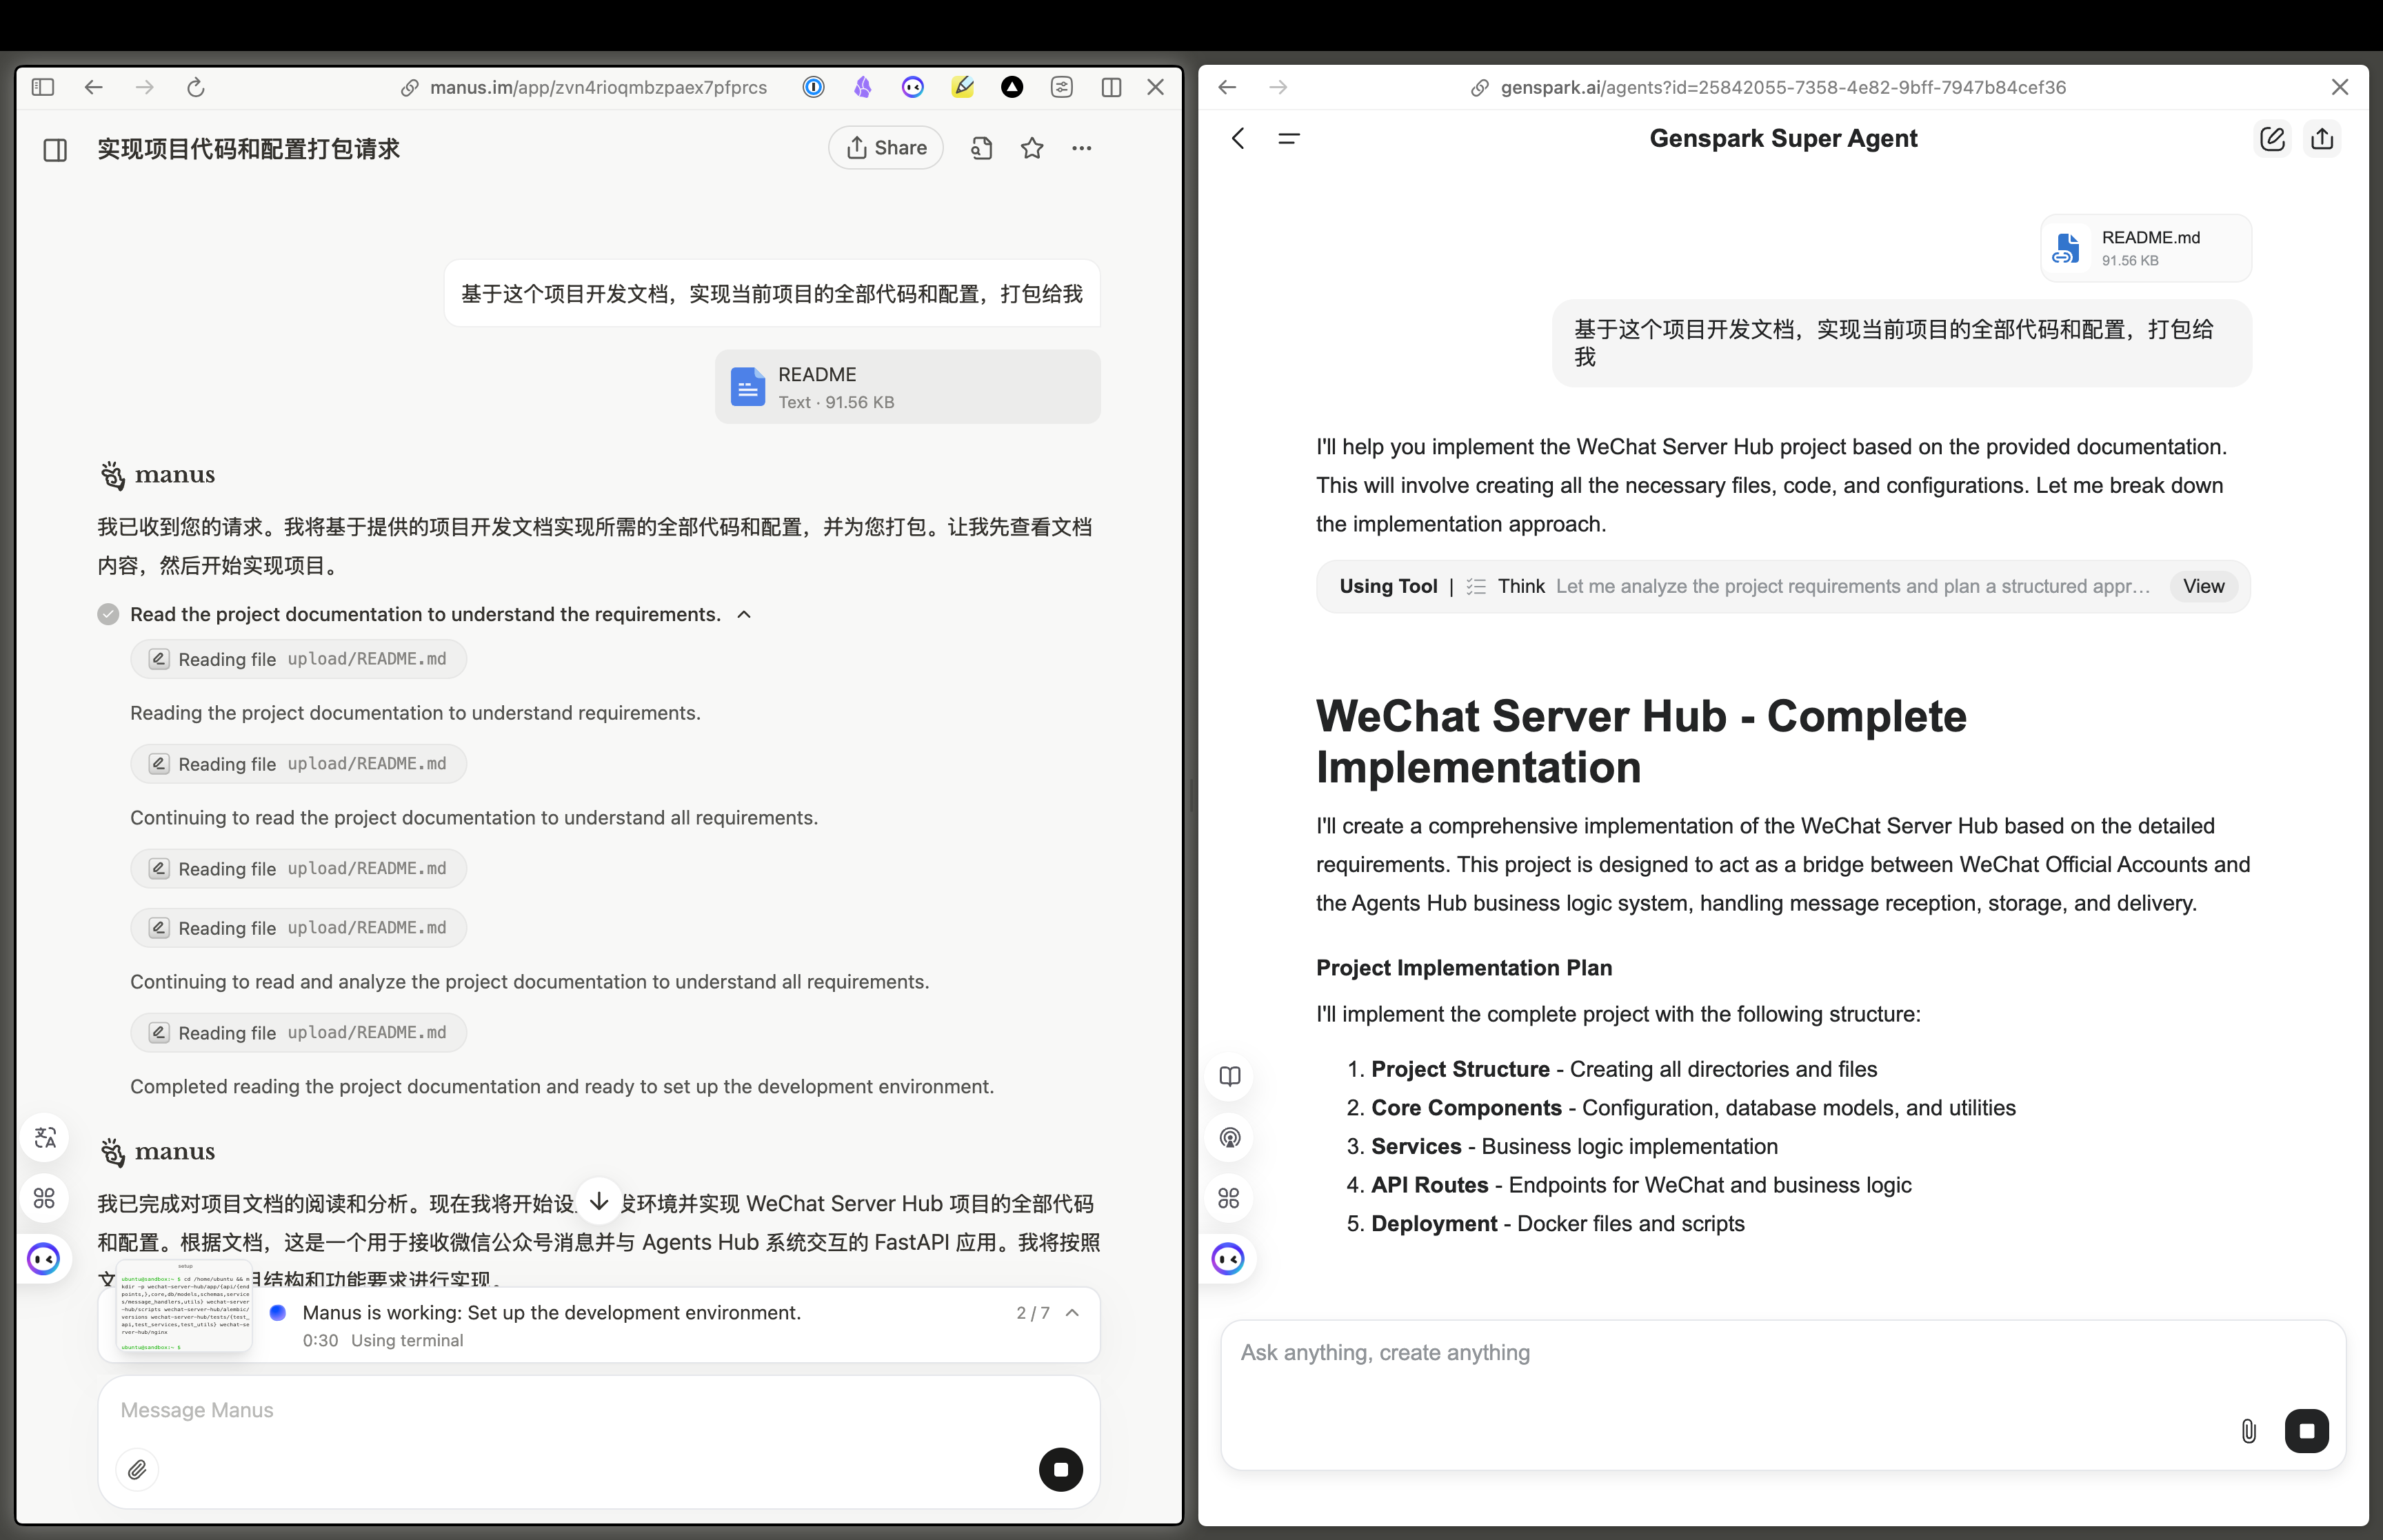Viewport: 2383px width, 1540px height.
Task: Stop Manus with the stop button
Action: 1060,1469
